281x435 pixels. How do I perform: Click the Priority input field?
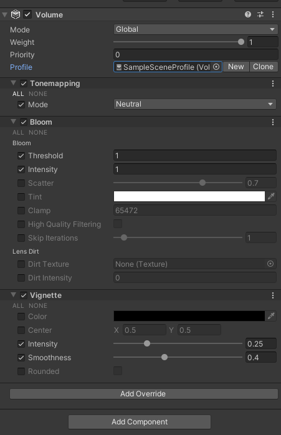click(x=196, y=55)
